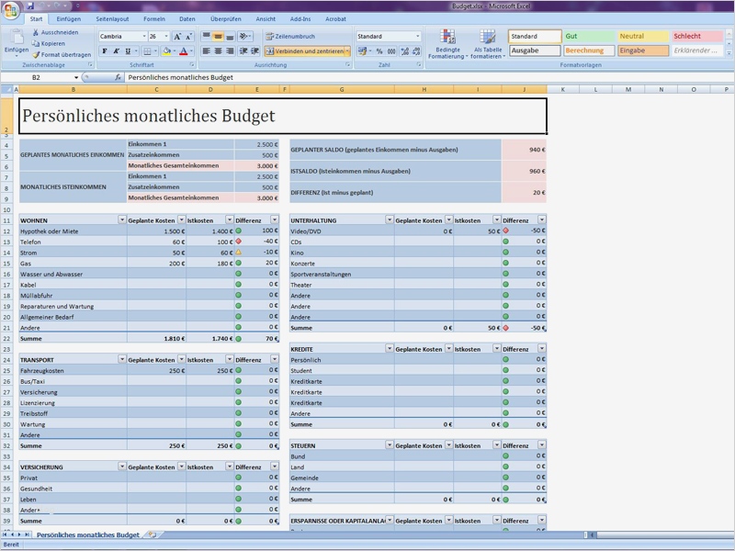Click the Zeilenumbruch wrap text button
735x551 pixels.
click(x=290, y=37)
